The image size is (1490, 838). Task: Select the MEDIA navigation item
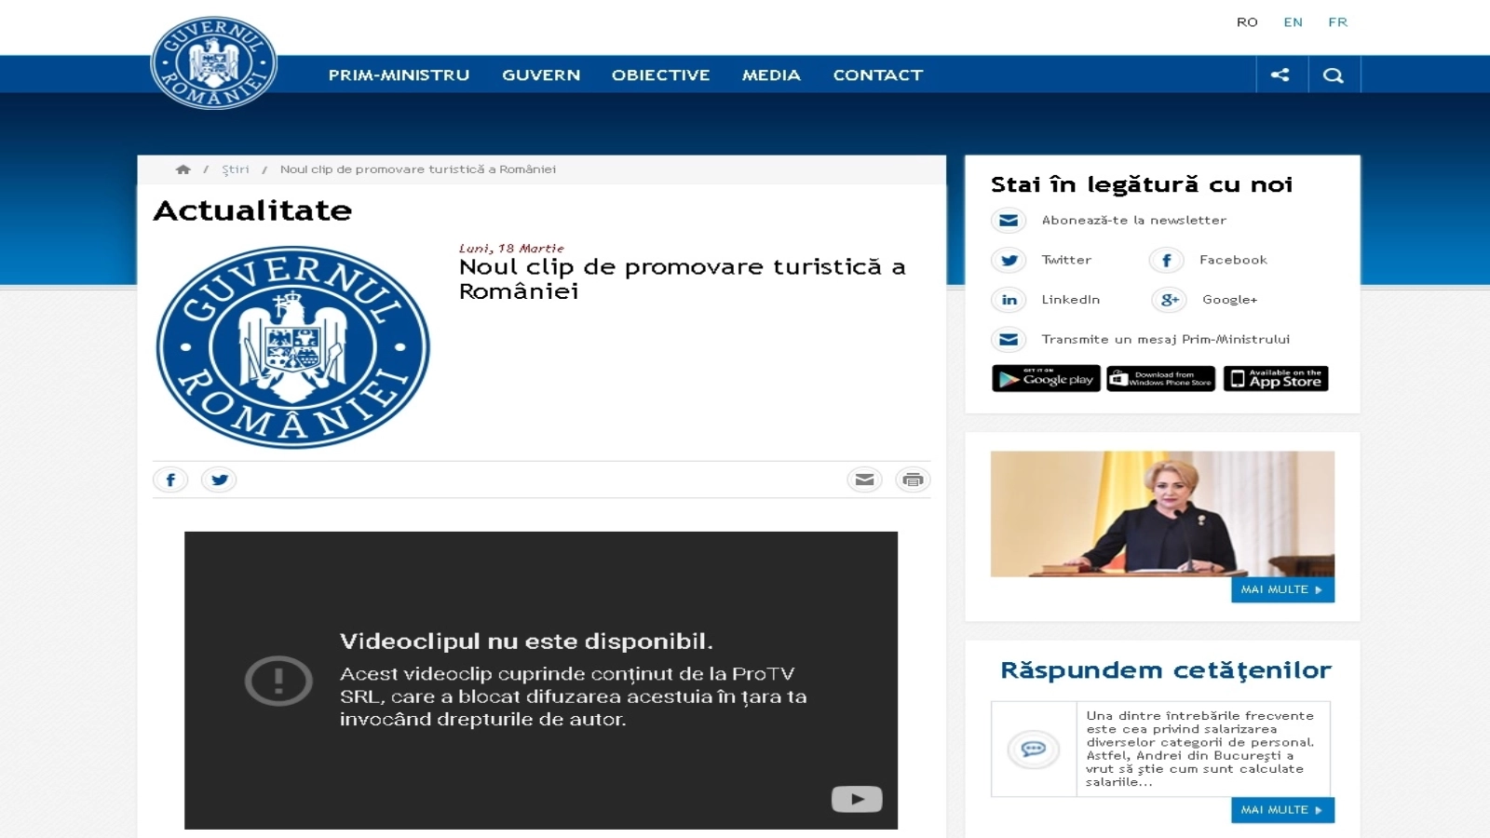point(771,75)
